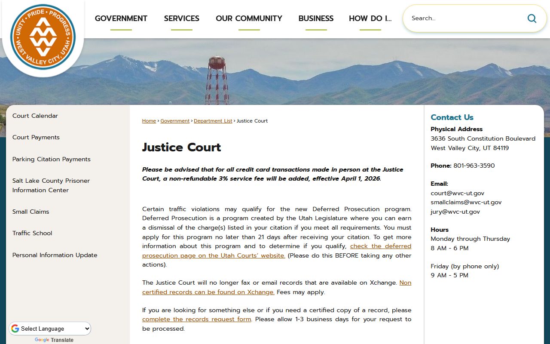
Task: Click phone number 801-963-3590
Action: click(x=474, y=166)
